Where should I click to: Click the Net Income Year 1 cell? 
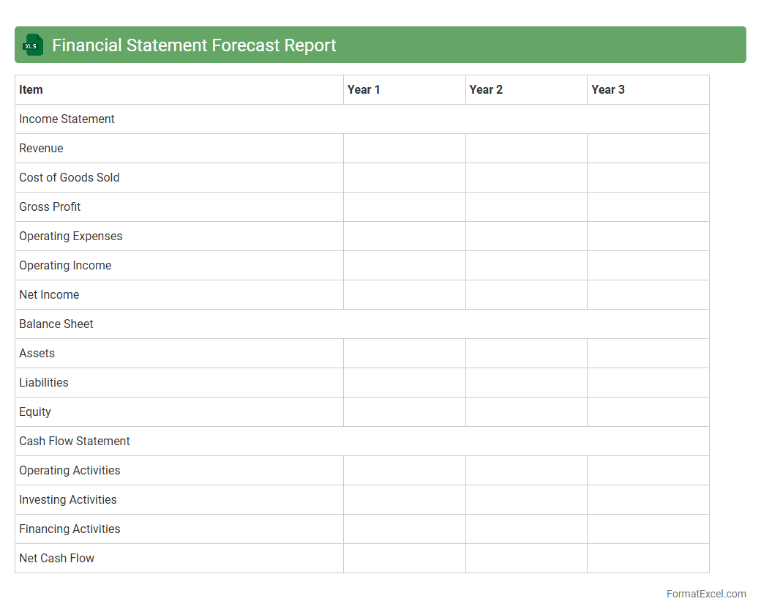pos(404,294)
